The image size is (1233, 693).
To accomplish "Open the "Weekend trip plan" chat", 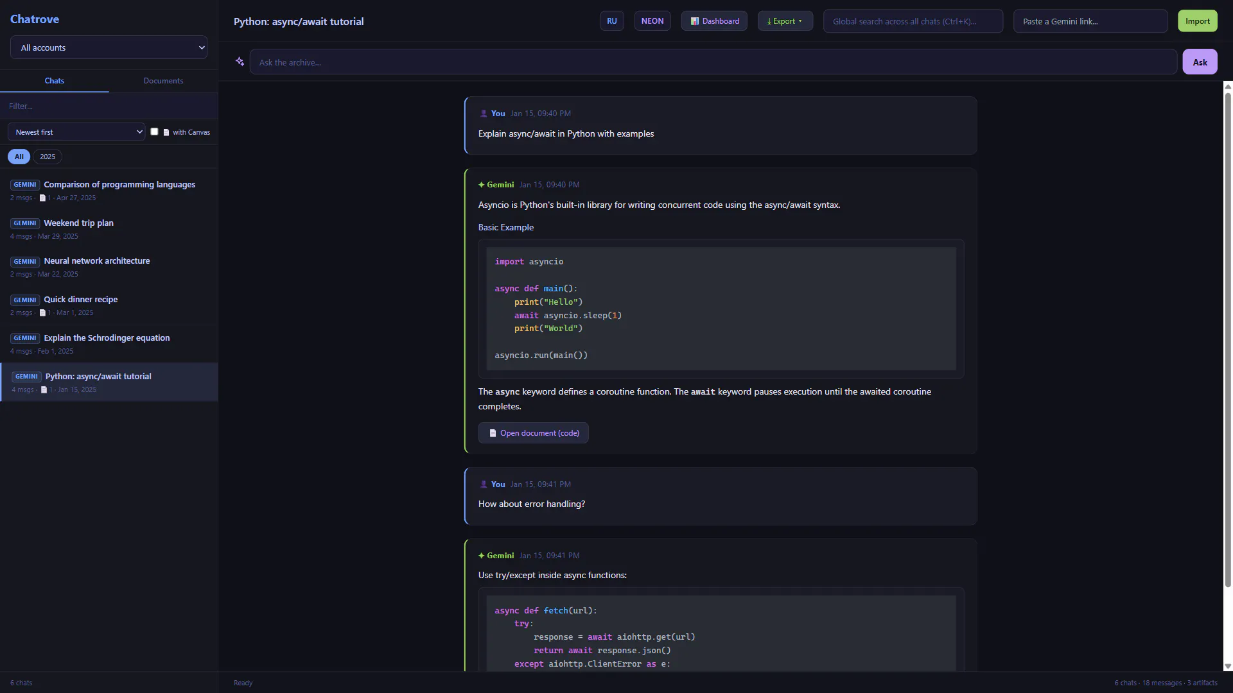I will (x=109, y=229).
